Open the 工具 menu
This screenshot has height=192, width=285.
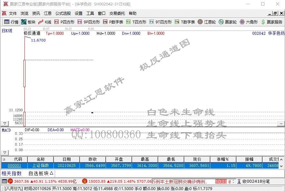90,13
